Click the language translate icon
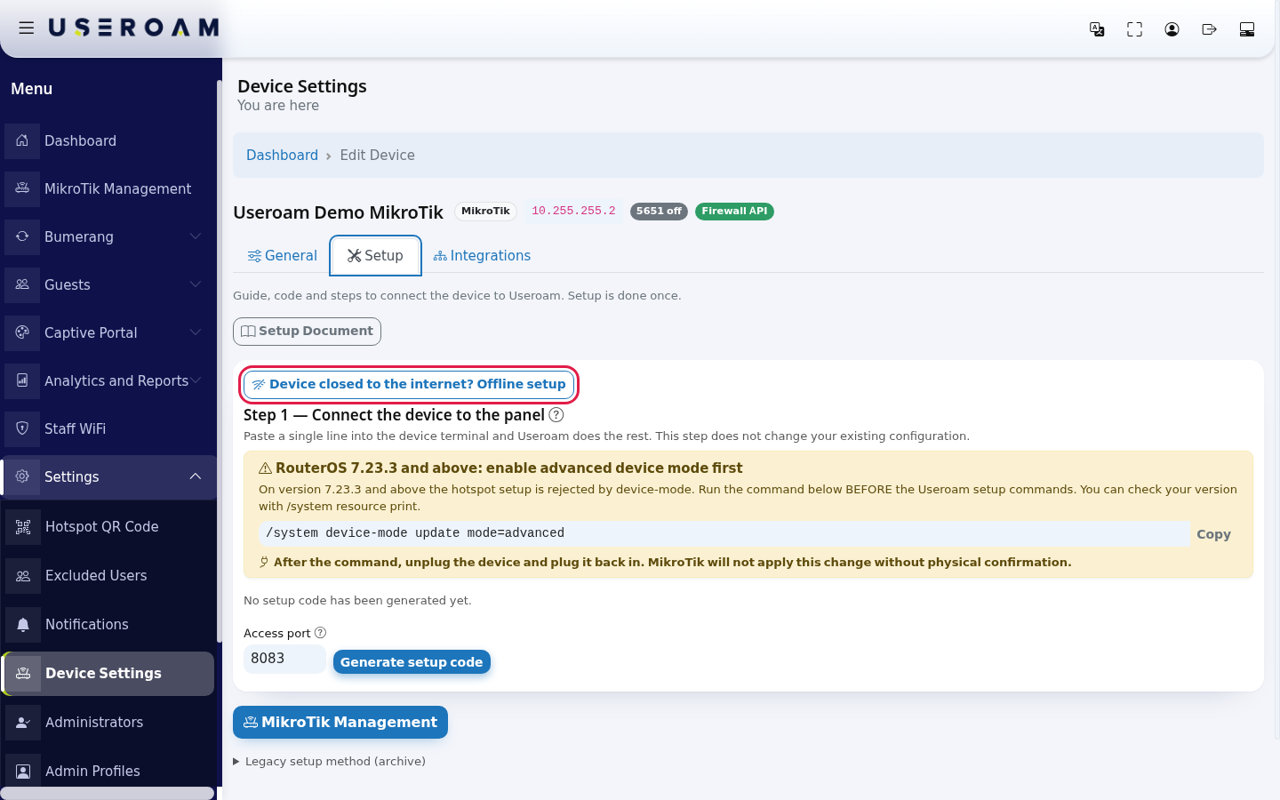Screen dimensions: 1280x800 [1097, 29]
